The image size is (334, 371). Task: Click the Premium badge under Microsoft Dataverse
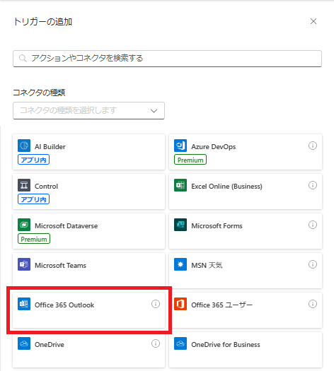(x=34, y=239)
